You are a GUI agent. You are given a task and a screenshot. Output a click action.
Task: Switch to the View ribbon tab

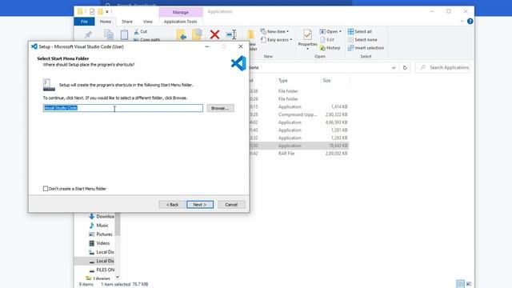click(x=147, y=22)
